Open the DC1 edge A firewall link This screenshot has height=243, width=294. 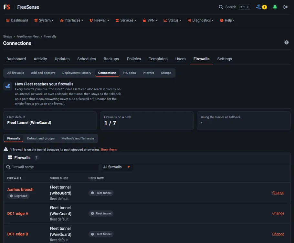coord(18,214)
